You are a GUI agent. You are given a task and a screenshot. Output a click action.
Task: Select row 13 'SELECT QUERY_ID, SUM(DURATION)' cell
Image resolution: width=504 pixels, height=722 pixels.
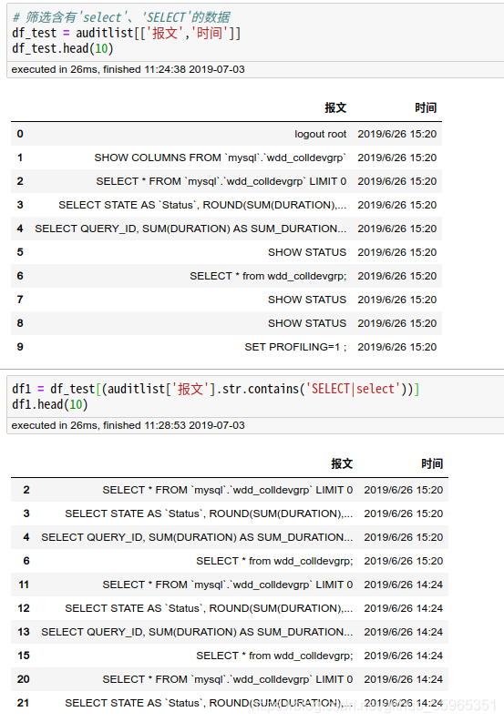coord(197,632)
